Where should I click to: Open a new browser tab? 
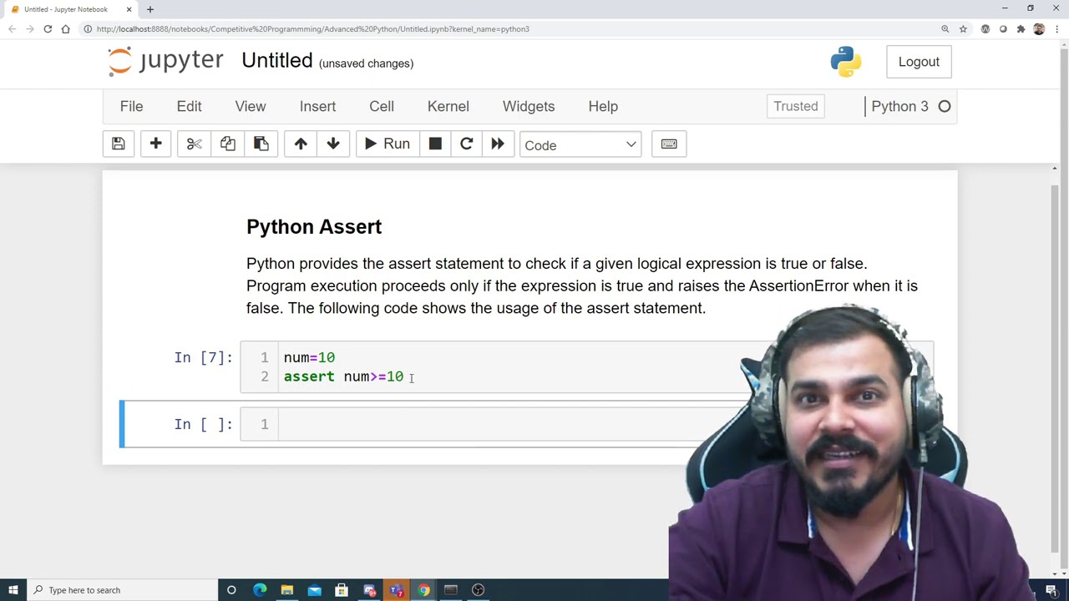pos(150,9)
